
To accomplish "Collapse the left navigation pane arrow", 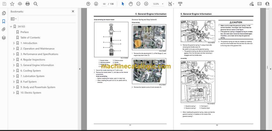I will point(79,69).
